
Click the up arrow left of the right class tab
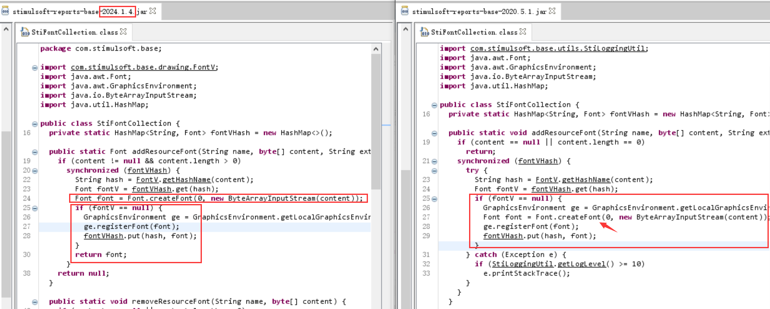tap(405, 30)
